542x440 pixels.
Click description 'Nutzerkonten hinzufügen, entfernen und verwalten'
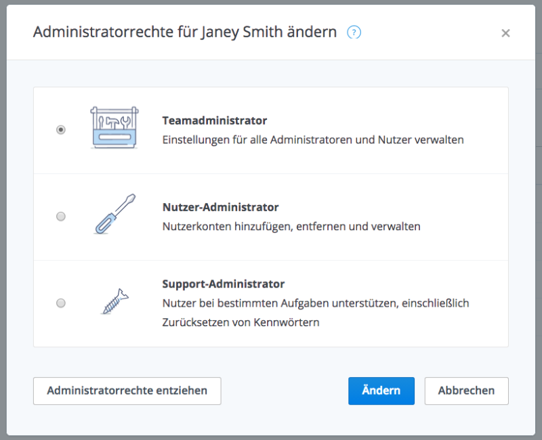pos(291,227)
